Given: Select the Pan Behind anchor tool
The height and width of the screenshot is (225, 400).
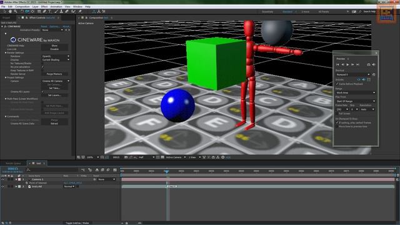Looking at the screenshot, I should pyautogui.click(x=32, y=11).
